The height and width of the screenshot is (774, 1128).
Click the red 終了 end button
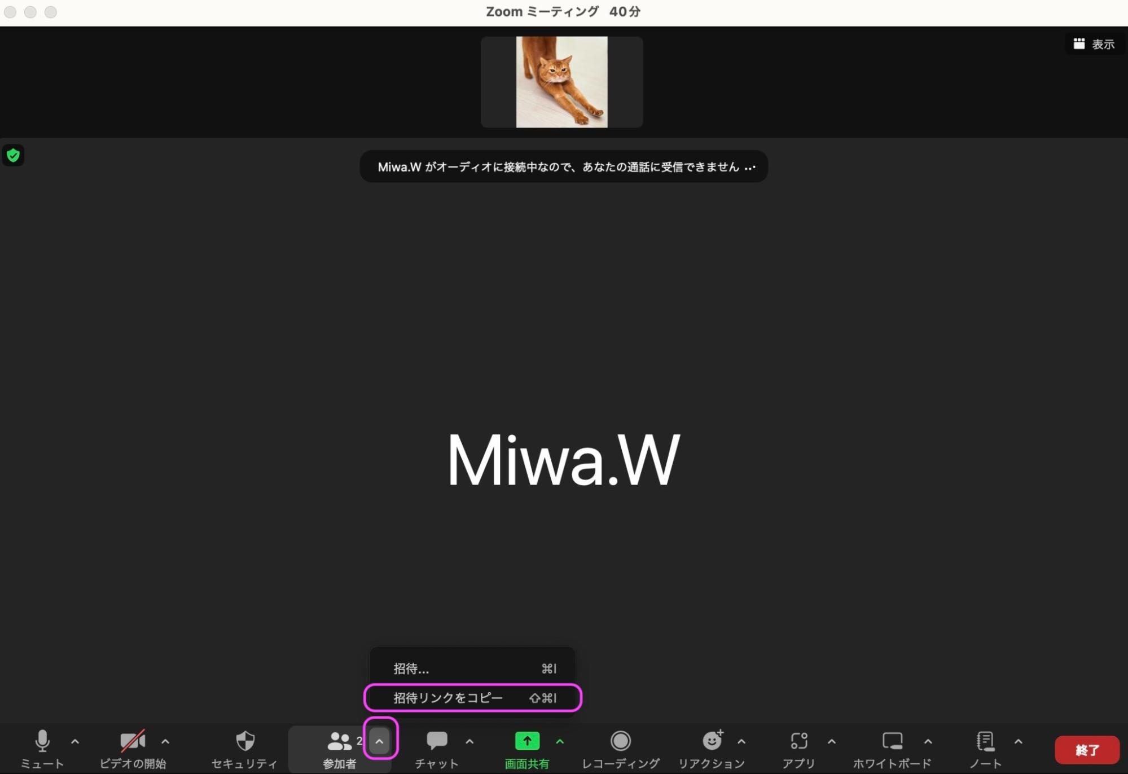[x=1087, y=750]
